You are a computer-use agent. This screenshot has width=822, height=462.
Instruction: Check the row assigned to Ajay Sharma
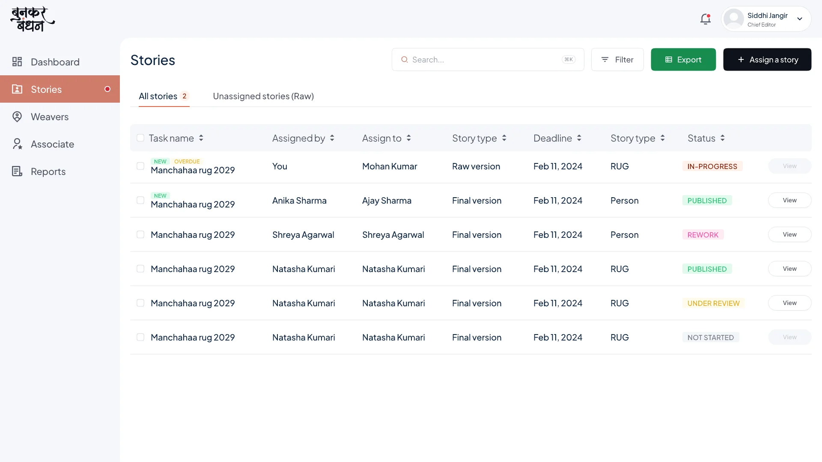pyautogui.click(x=140, y=200)
